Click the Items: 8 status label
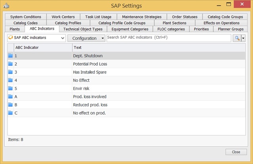Image resolution: width=253 pixels, height=164 pixels. 16,139
